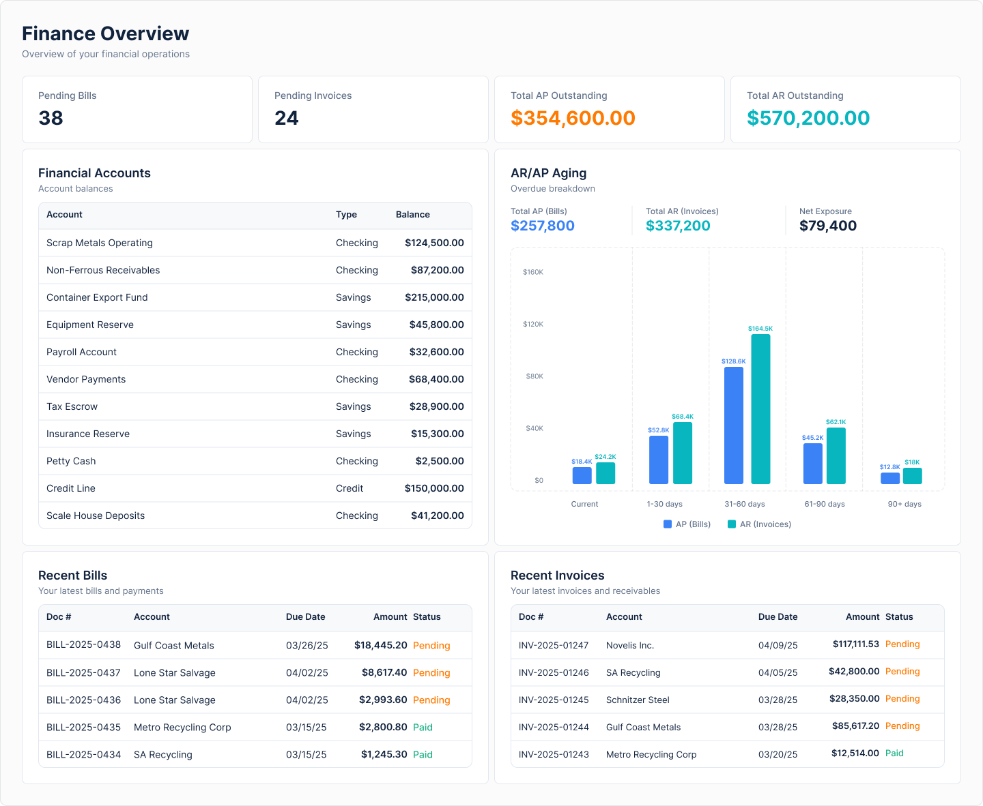Click the Amount header in Recent Bills
This screenshot has height=806, width=983.
390,616
